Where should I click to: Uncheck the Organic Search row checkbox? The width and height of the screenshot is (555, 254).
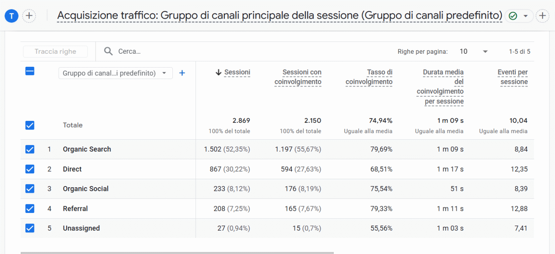pos(30,149)
